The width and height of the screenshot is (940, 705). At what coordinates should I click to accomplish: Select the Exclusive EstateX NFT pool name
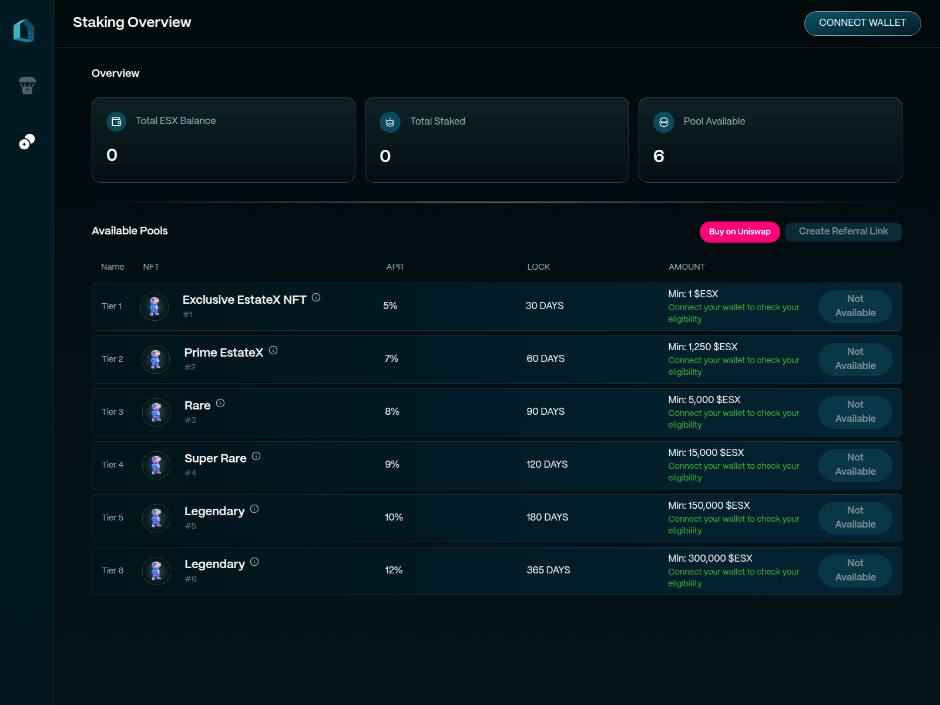[244, 300]
